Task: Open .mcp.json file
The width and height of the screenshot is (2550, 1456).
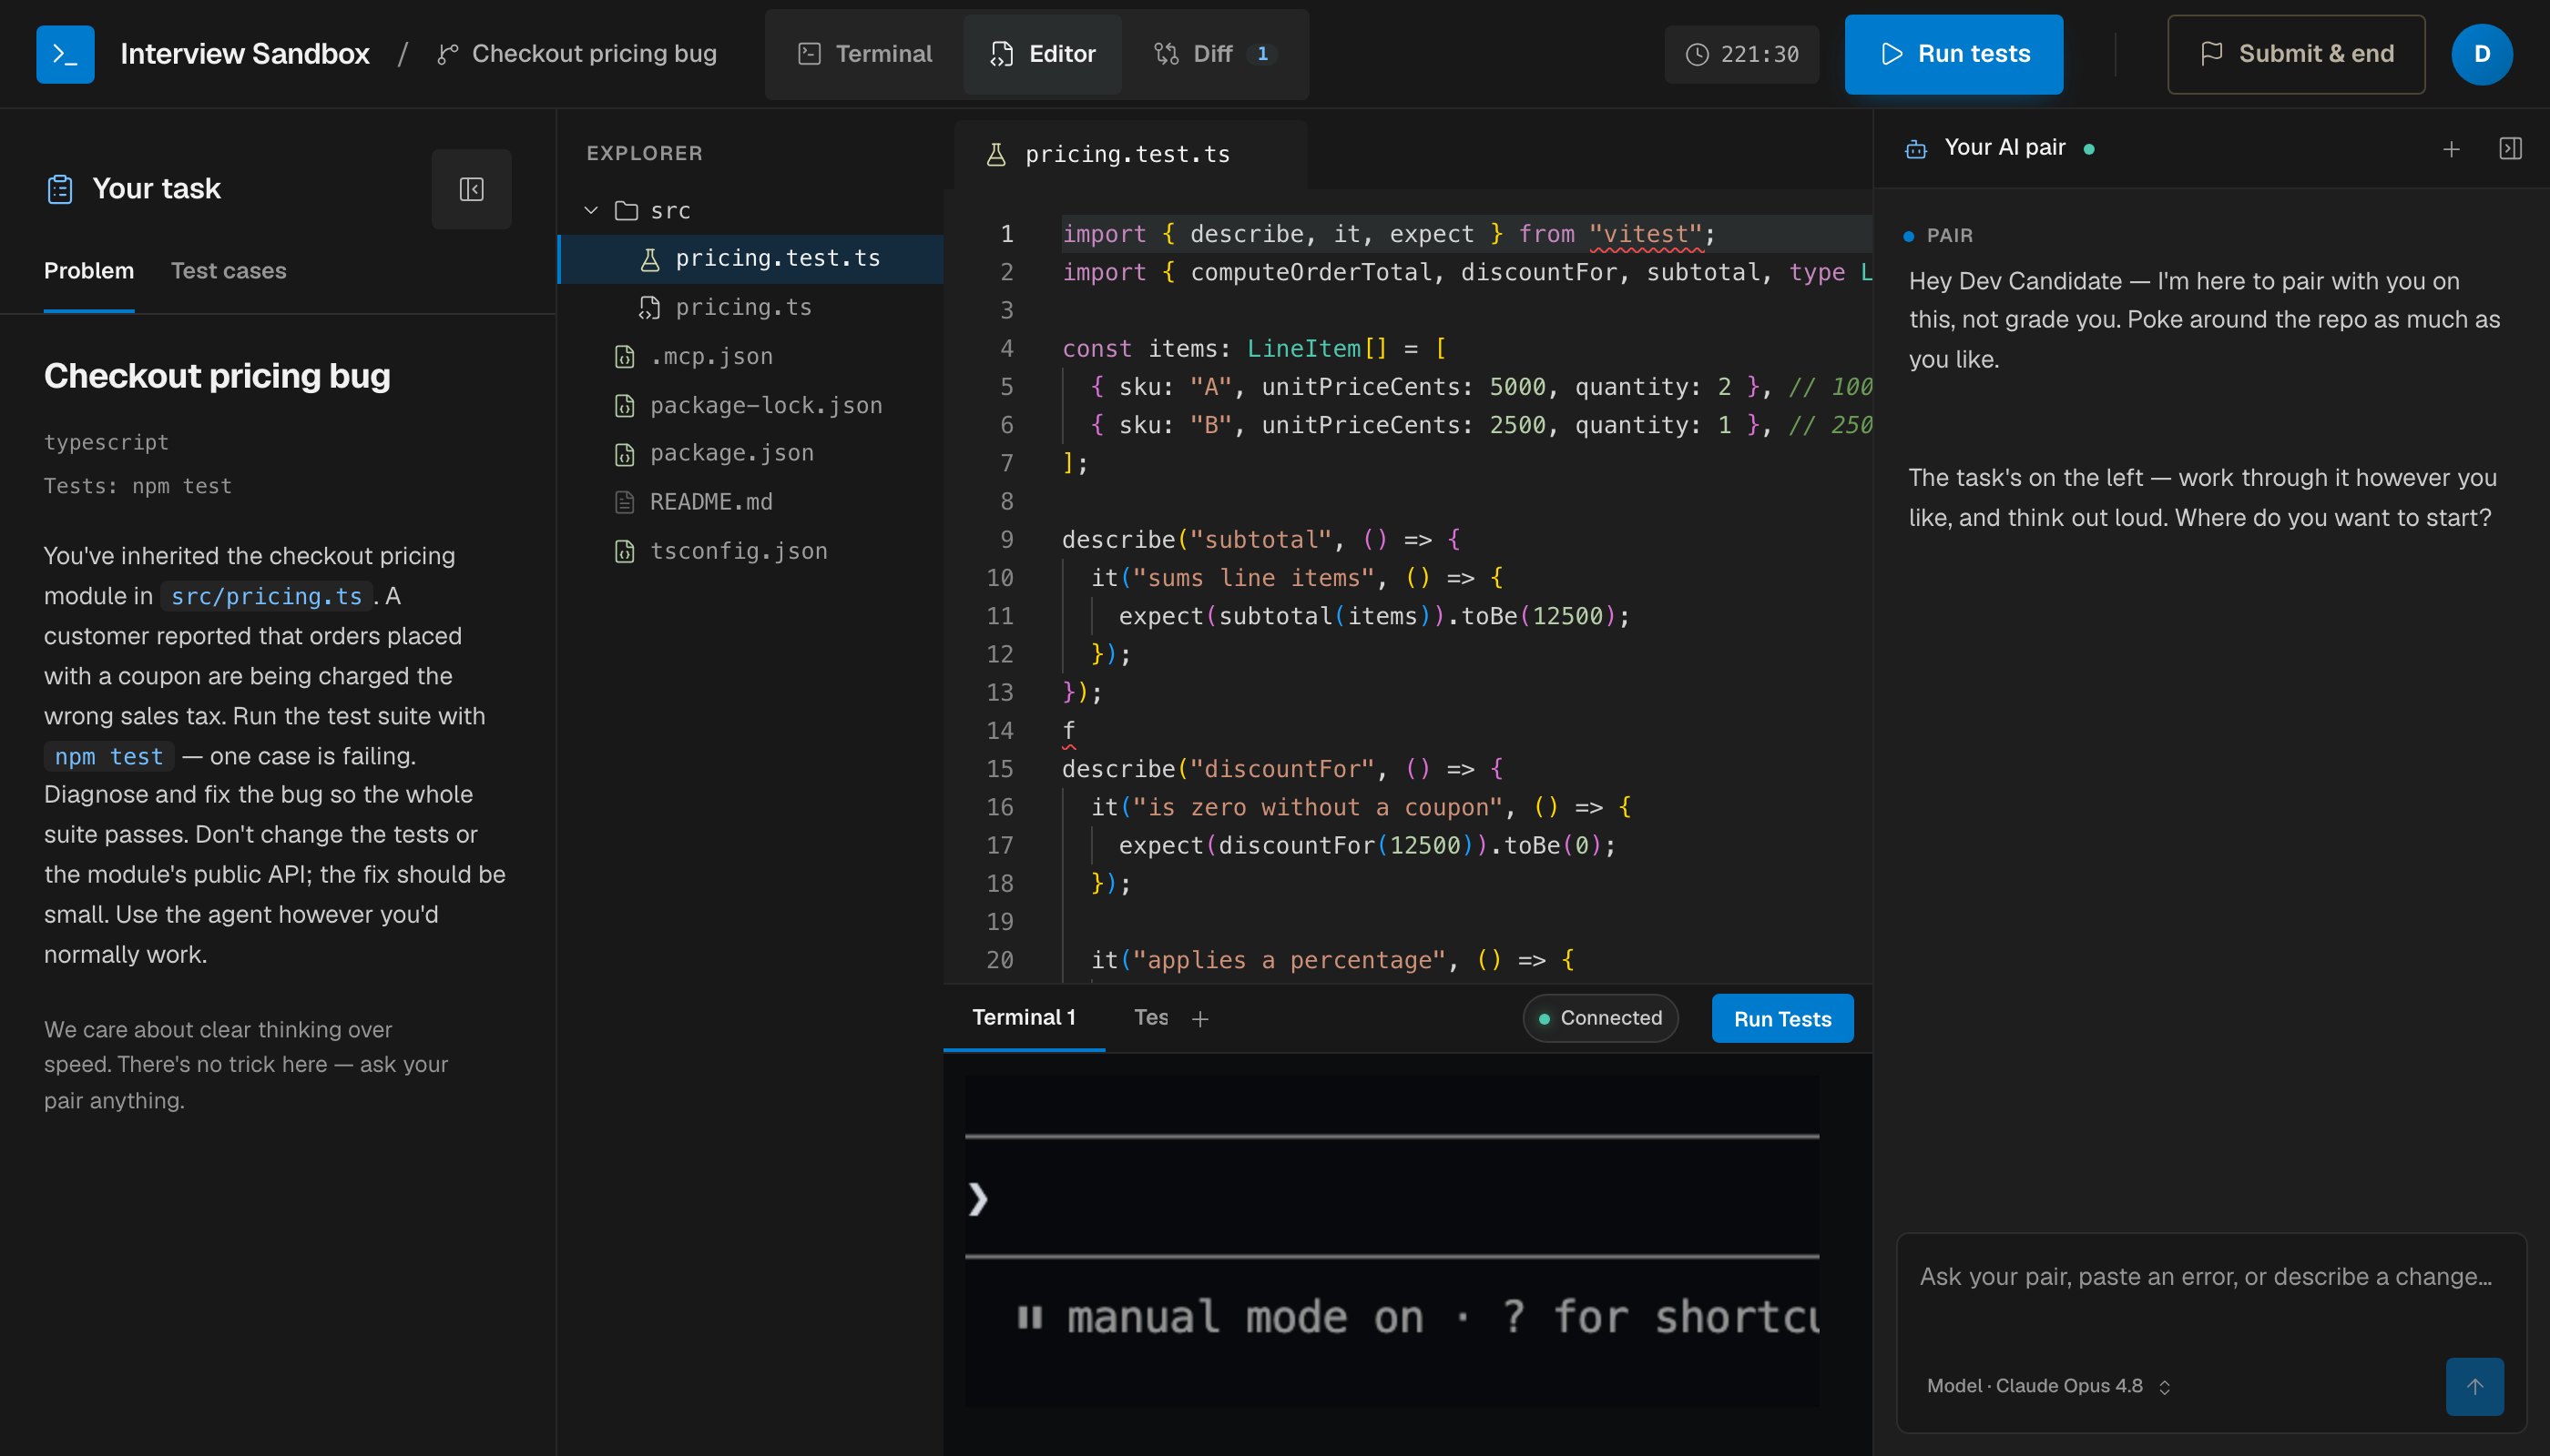Action: (750, 357)
